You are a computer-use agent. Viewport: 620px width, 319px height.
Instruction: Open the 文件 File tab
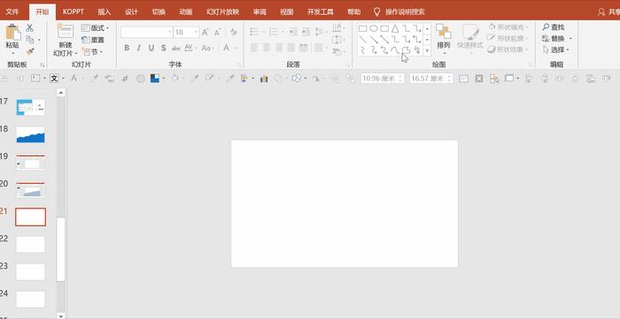12,11
